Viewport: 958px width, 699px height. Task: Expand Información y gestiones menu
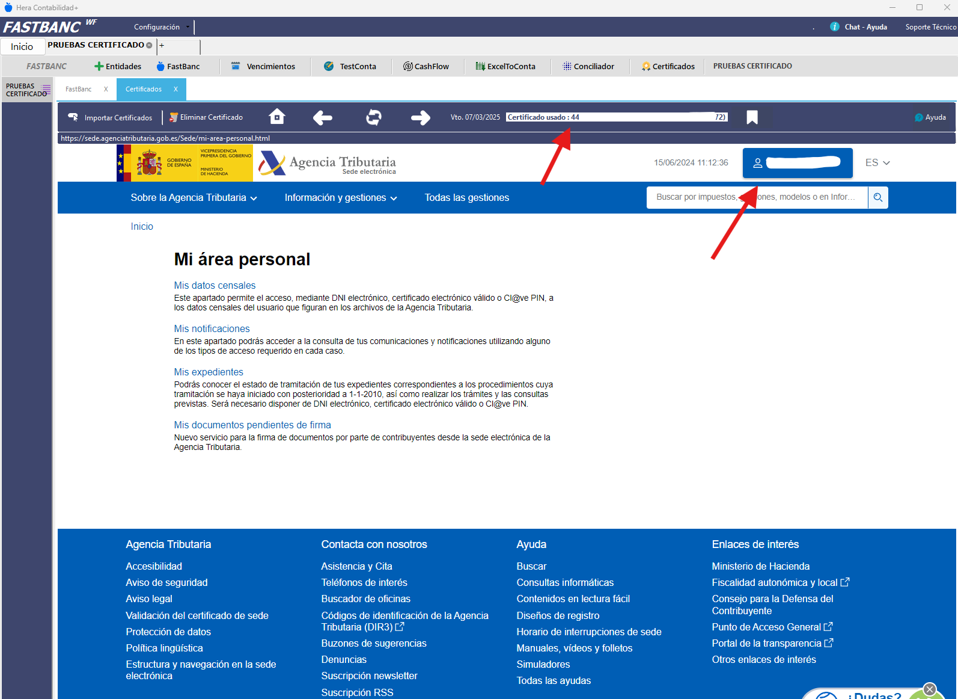point(341,197)
